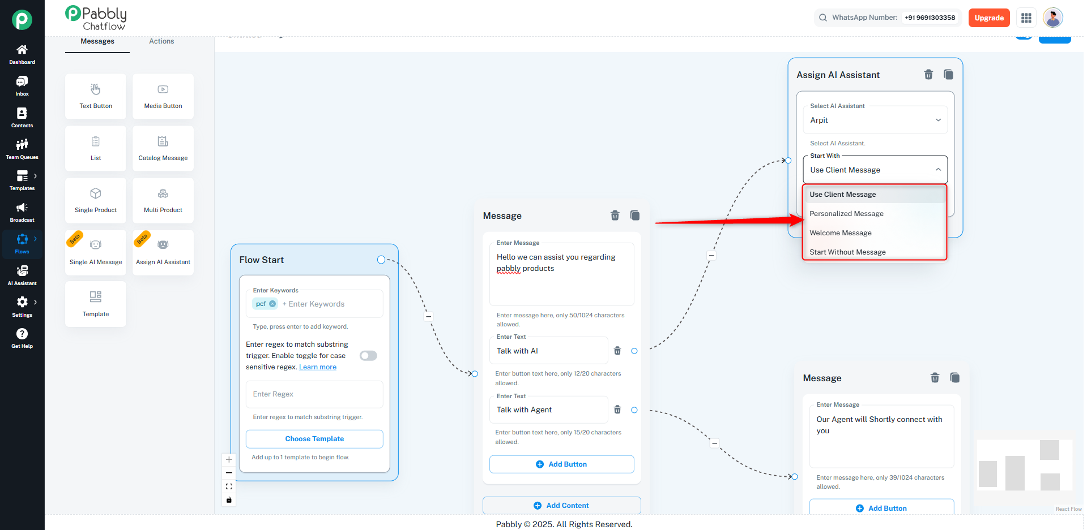Add a Text Button block
The width and height of the screenshot is (1087, 530).
[x=96, y=96]
